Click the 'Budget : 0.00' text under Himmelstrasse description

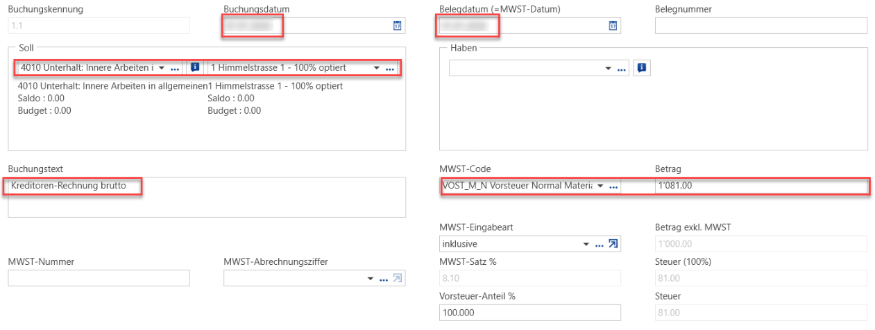[x=235, y=110]
